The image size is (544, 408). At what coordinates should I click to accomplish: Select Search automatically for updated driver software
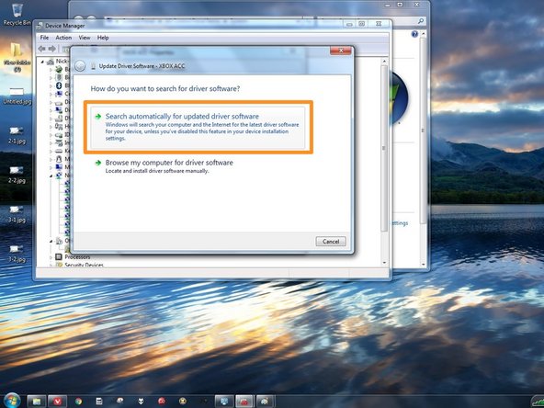[198, 128]
